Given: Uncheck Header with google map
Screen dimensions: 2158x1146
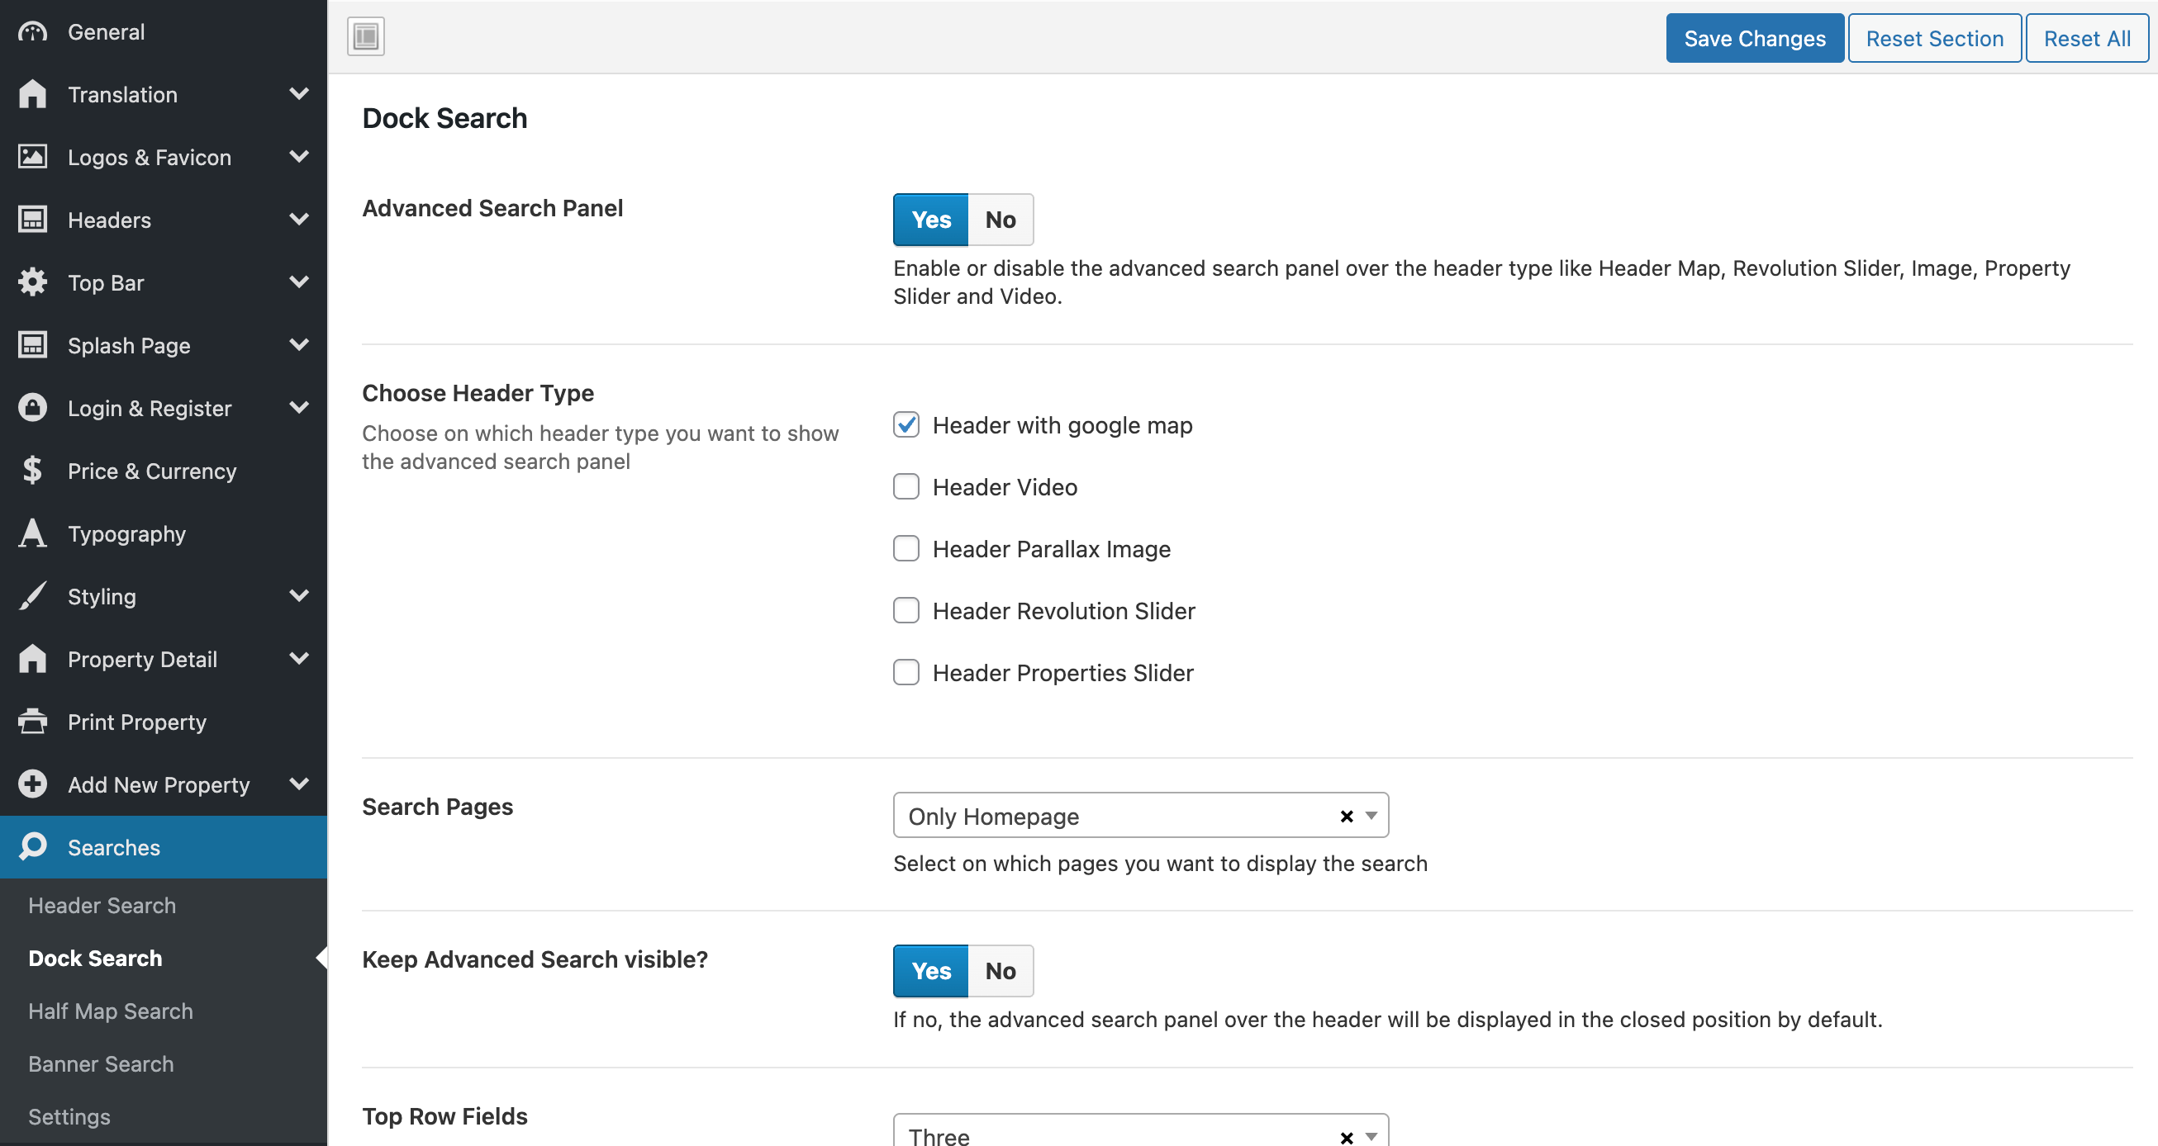Looking at the screenshot, I should (906, 425).
